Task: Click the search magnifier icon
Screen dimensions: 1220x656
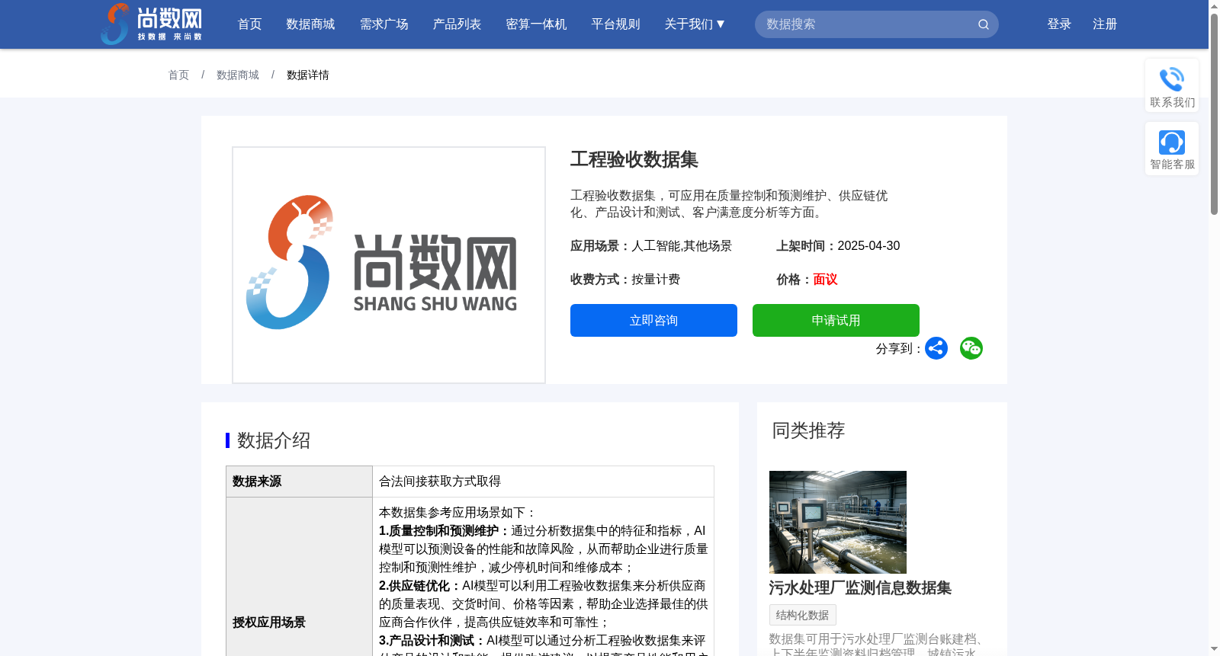Action: click(984, 24)
